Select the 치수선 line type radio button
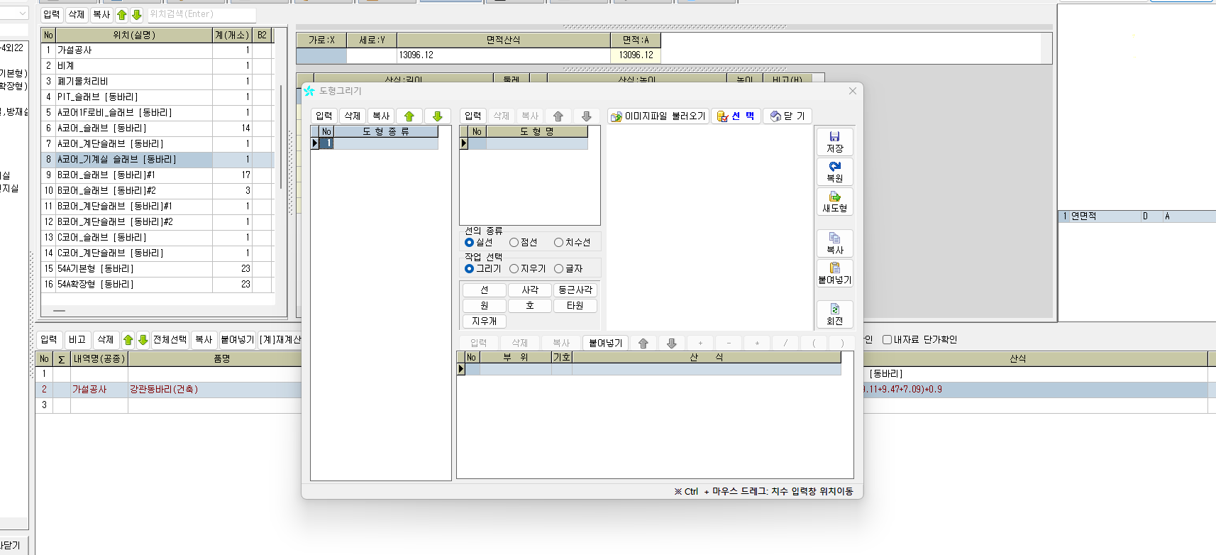 559,243
